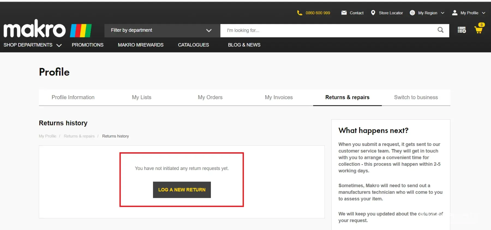Click the user profile icon

coord(455,13)
